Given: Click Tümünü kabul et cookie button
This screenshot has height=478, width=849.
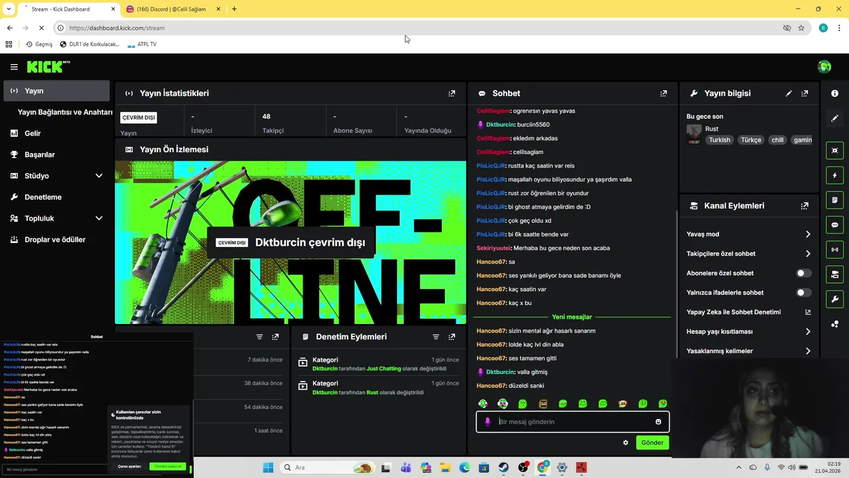Looking at the screenshot, I should [168, 467].
